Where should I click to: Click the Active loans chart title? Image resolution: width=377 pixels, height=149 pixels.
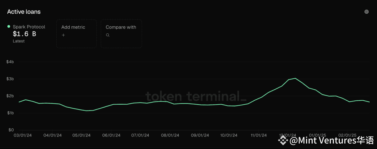point(24,12)
